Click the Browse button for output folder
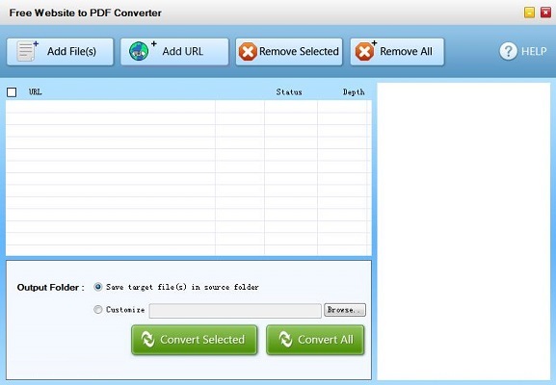The width and height of the screenshot is (556, 385). tap(345, 310)
